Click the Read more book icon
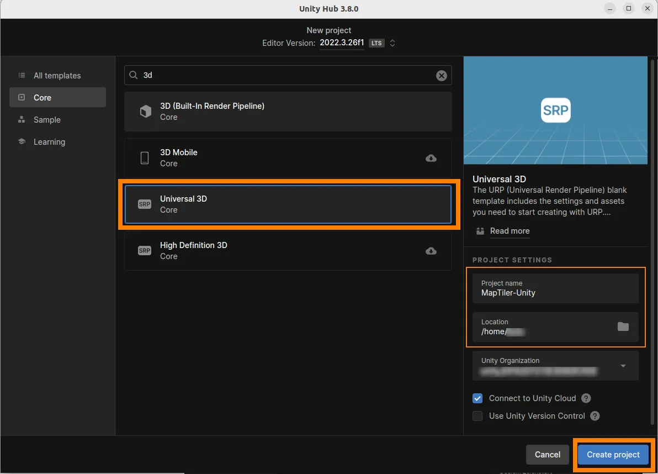Image resolution: width=658 pixels, height=474 pixels. click(480, 231)
